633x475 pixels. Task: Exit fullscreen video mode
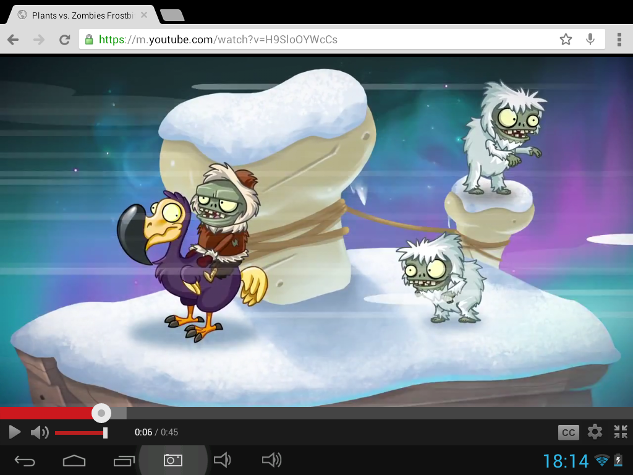621,432
